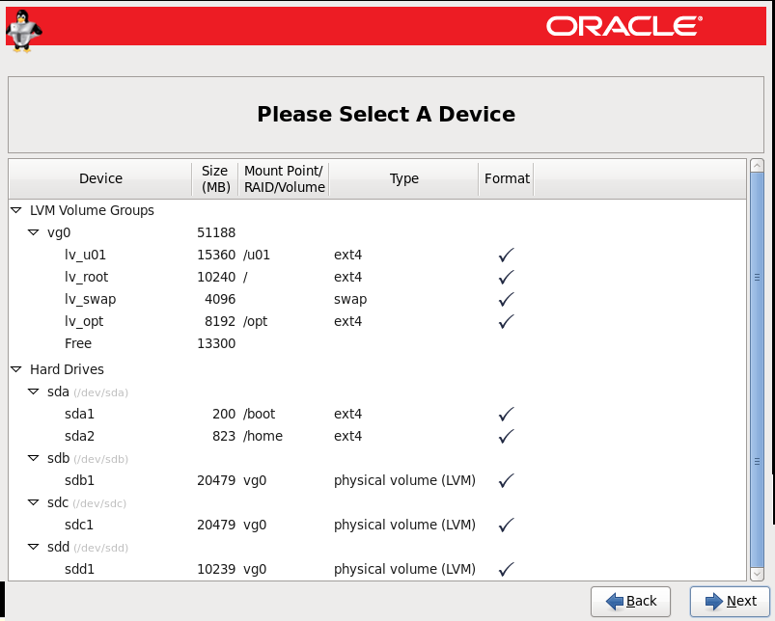Collapse the sdc drive node
775x621 pixels.
[x=34, y=502]
